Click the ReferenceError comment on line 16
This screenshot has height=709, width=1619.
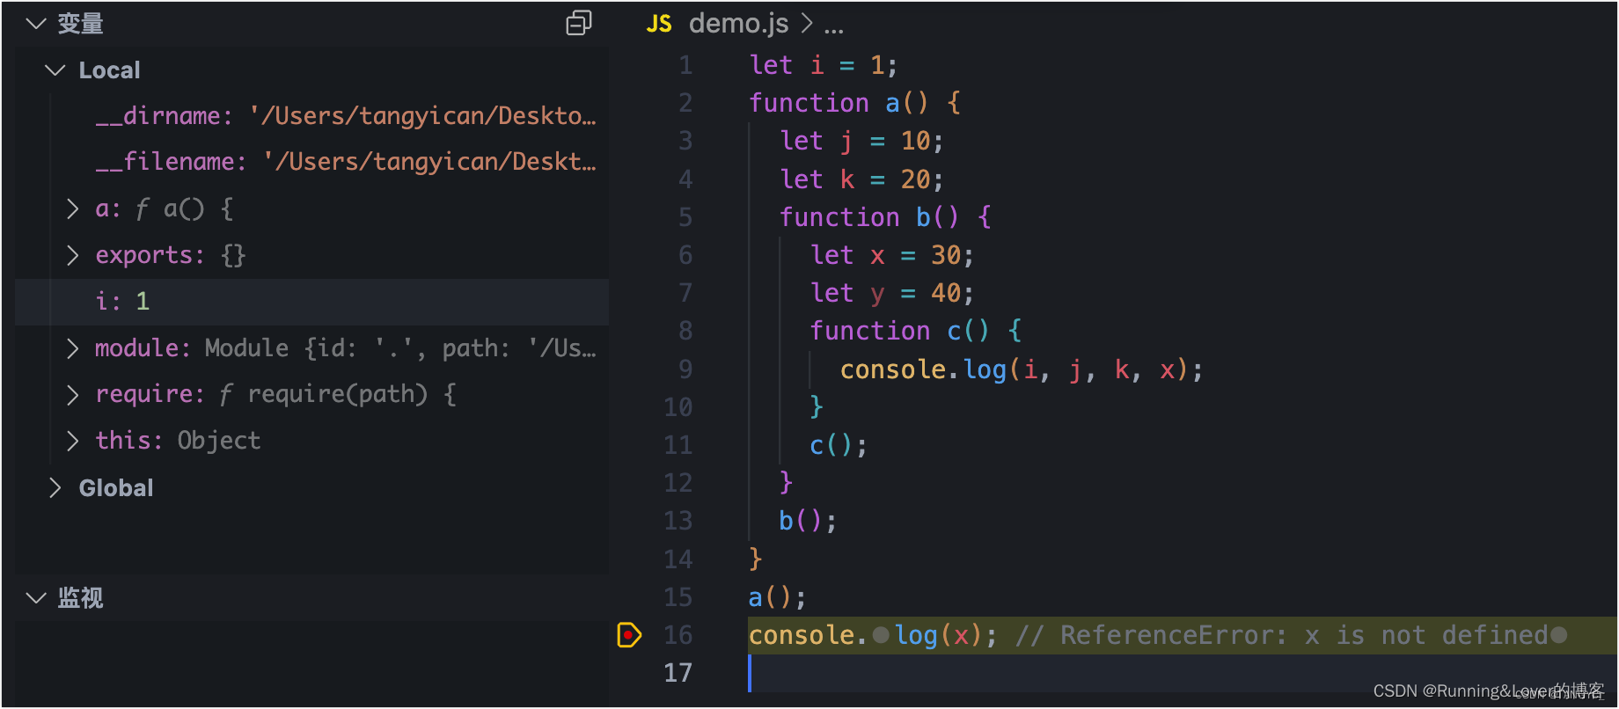tap(1282, 635)
